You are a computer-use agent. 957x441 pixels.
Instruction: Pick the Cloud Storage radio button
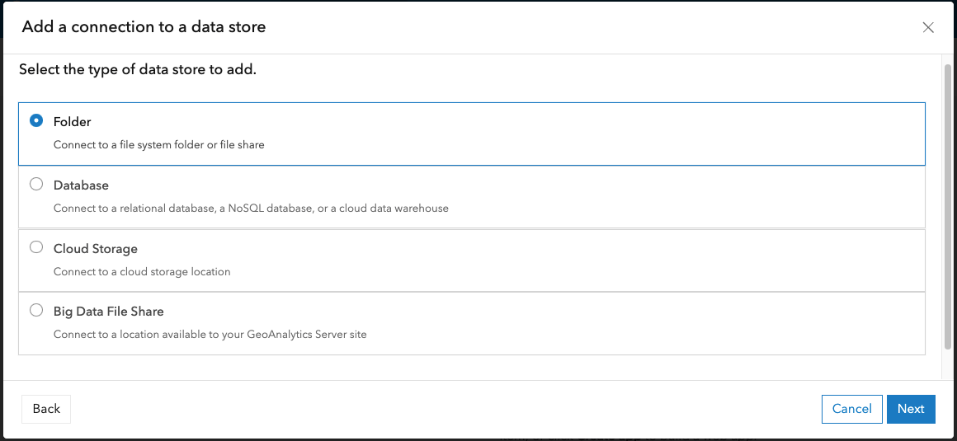tap(36, 247)
